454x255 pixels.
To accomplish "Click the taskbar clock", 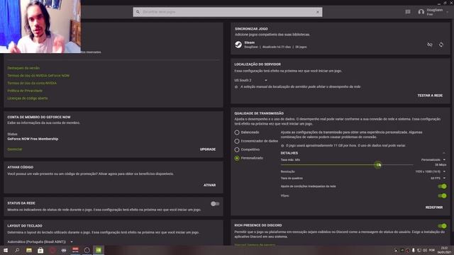I will click(443, 250).
